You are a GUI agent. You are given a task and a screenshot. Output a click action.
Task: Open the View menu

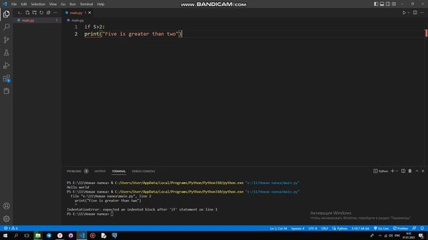[53, 4]
